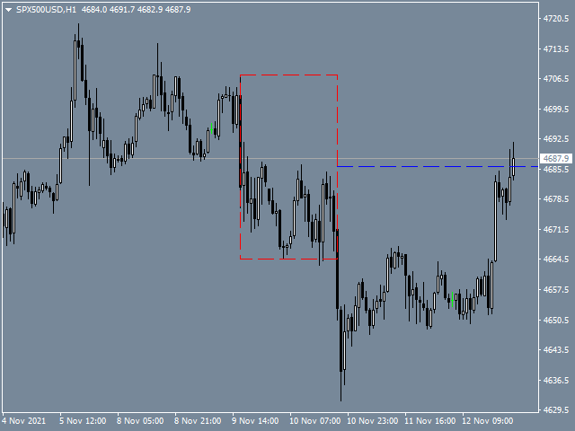Click the 9 Nov 14:00 time label
Viewport: 575px width, 431px height.
click(x=255, y=421)
